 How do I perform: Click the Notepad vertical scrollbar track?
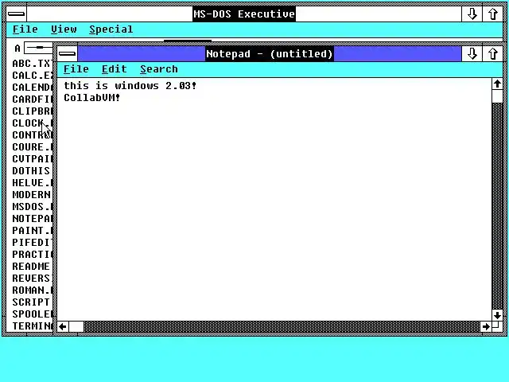(x=497, y=206)
